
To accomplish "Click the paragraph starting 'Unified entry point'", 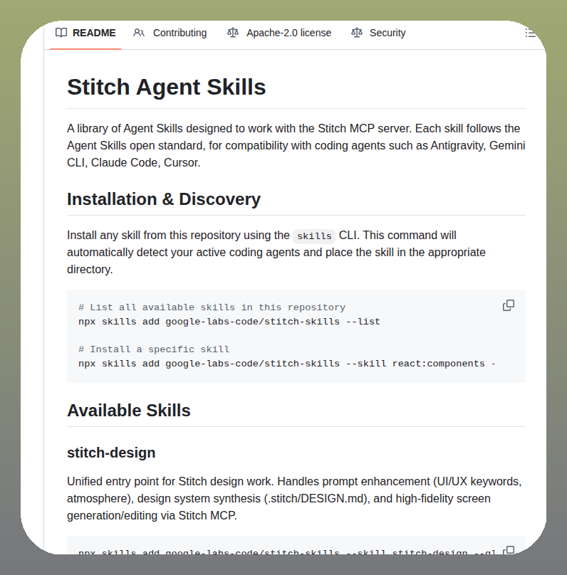I will pyautogui.click(x=294, y=498).
